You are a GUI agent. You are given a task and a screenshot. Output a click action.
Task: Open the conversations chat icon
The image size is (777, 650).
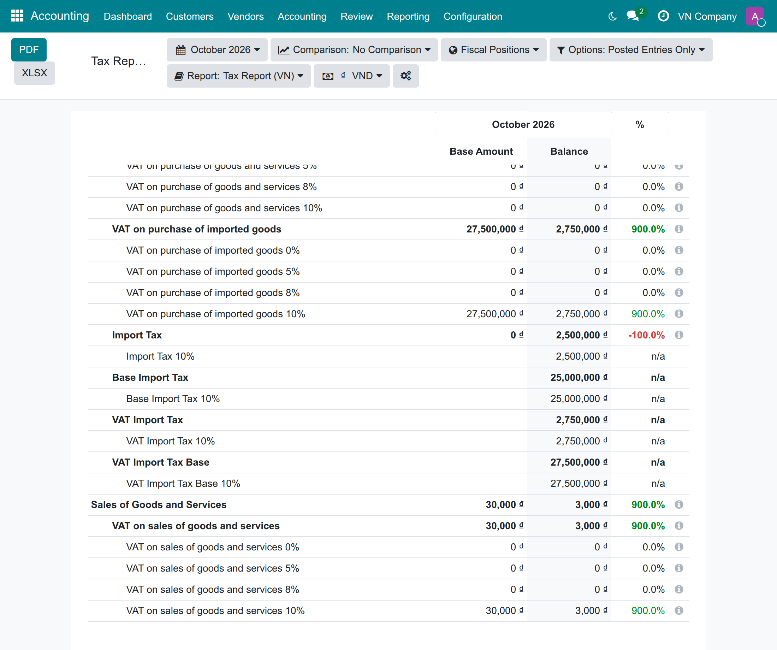[x=633, y=16]
